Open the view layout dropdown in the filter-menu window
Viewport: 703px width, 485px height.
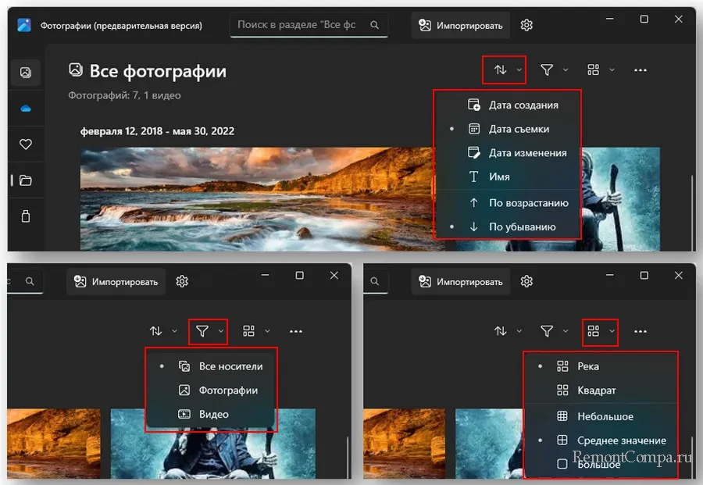coord(256,331)
